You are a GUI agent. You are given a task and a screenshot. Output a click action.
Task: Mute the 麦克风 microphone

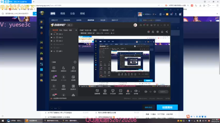(128, 92)
